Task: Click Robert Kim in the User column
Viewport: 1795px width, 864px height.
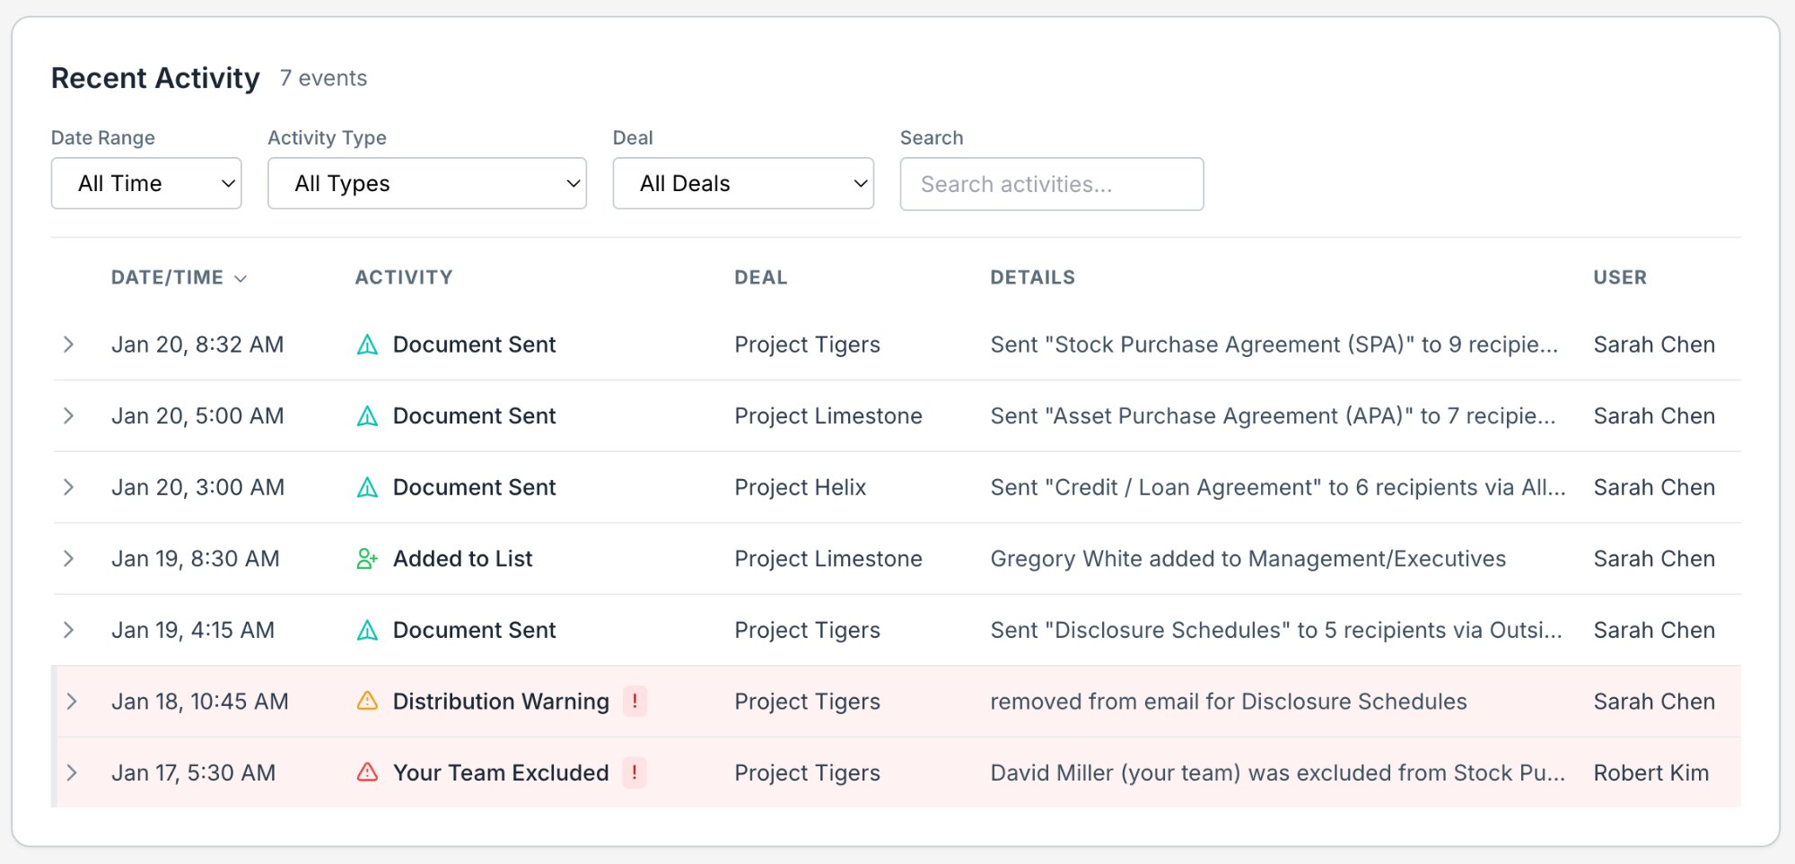Action: [x=1651, y=772]
